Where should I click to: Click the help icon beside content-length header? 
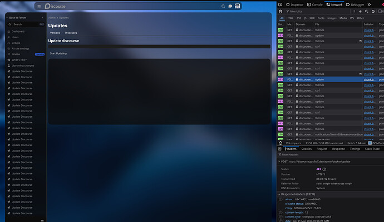[x=280, y=213]
